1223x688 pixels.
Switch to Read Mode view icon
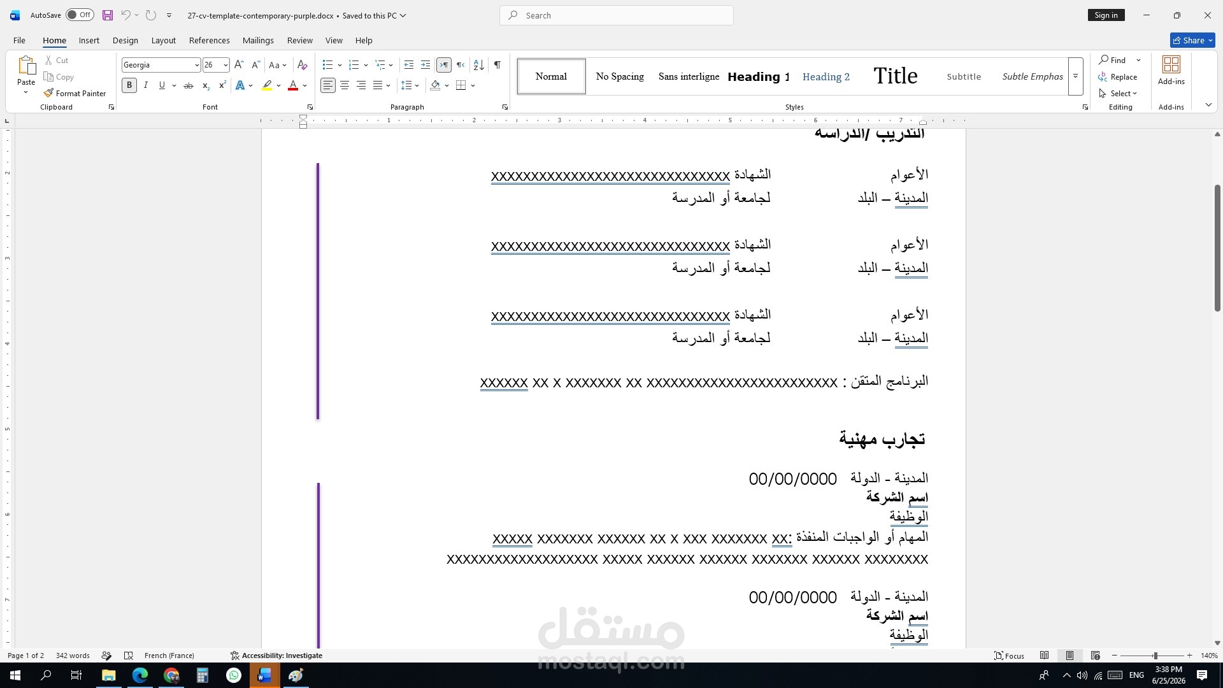click(x=1045, y=656)
